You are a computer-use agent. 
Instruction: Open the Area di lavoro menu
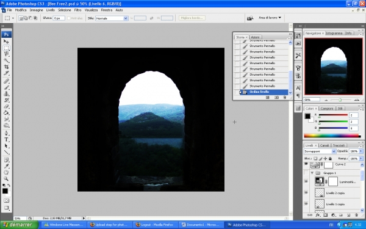(270, 18)
